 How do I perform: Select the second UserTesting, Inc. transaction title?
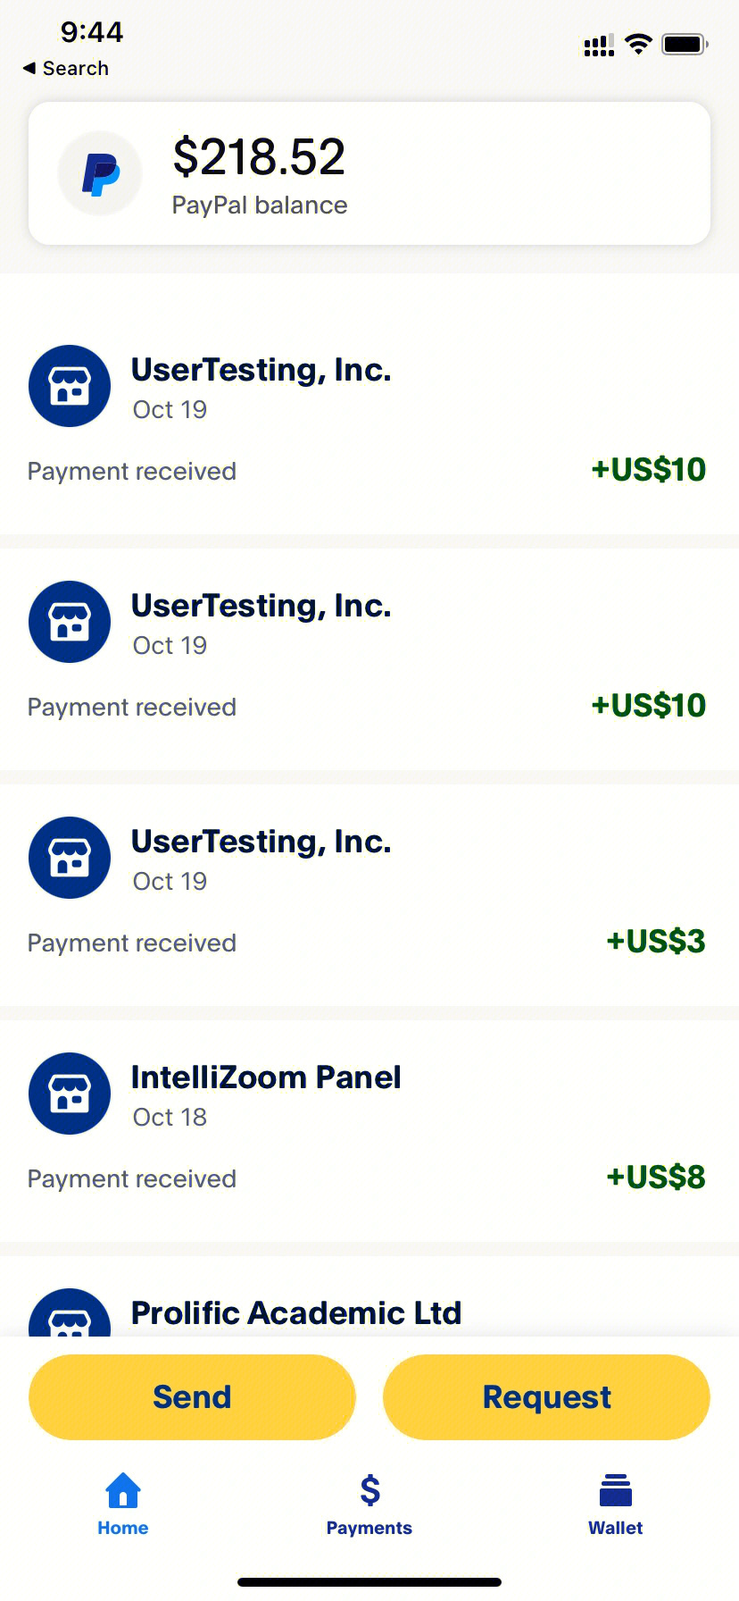pos(262,606)
